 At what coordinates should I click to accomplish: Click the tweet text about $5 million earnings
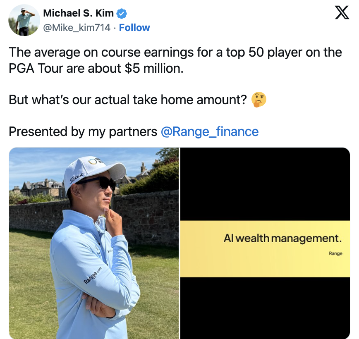coord(175,60)
